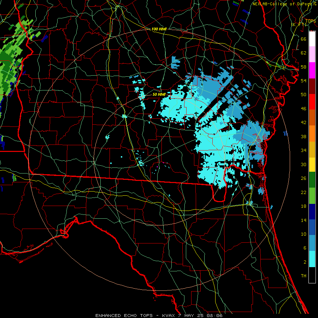
Task: Click the "50 NMI" range ring label
Action: tap(159, 94)
